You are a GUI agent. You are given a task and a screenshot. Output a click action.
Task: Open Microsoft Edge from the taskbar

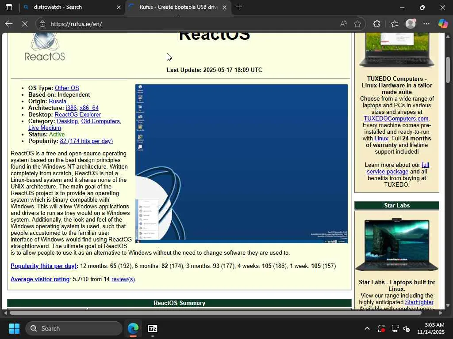click(x=133, y=328)
